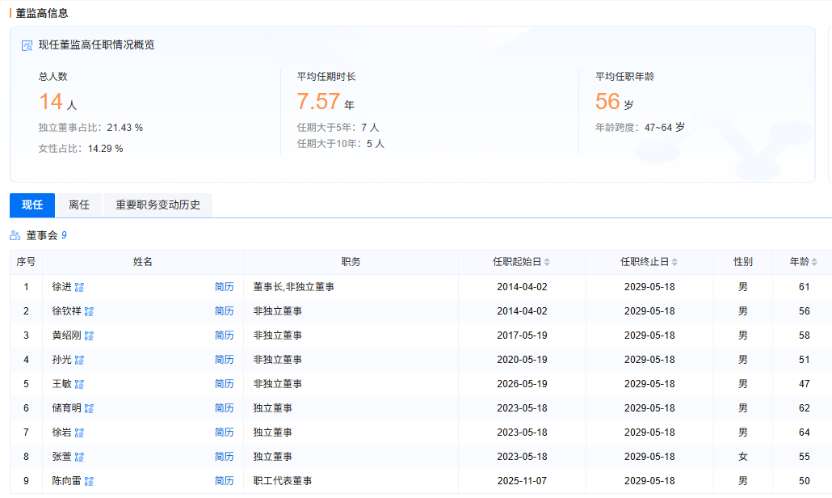Open 简历 link for 储育明
Viewport: 832px width, 498px height.
(x=224, y=407)
